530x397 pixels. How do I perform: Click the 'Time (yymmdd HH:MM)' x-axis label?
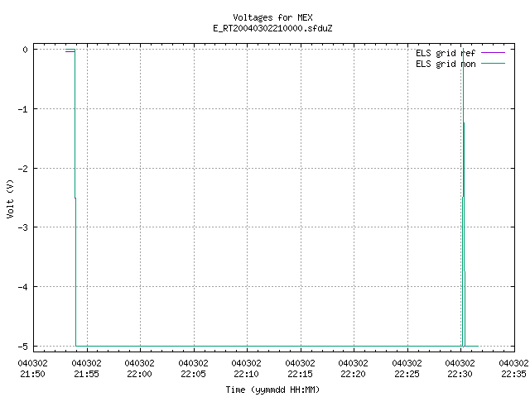[272, 390]
